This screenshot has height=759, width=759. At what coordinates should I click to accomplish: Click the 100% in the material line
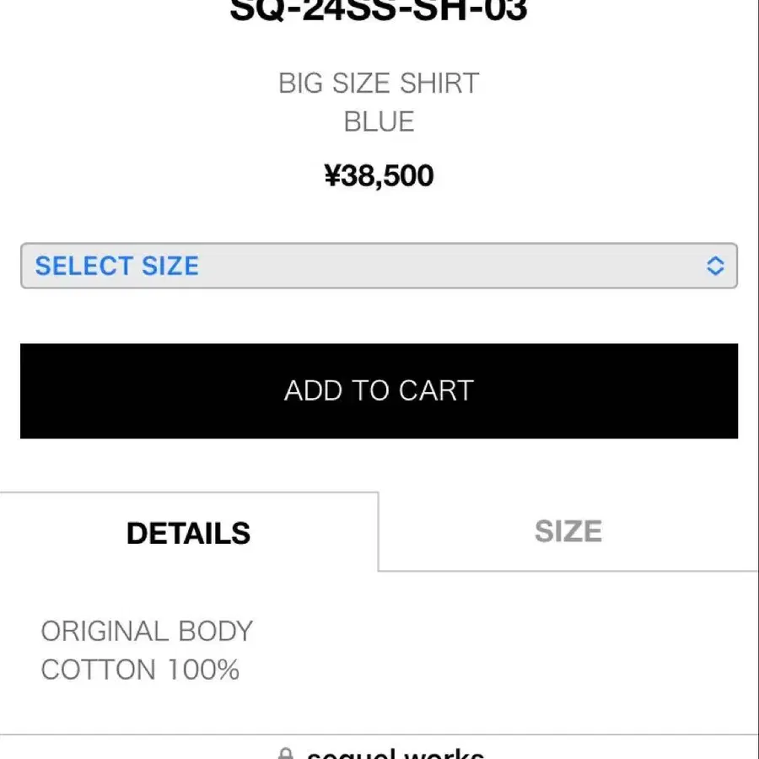pyautogui.click(x=203, y=670)
